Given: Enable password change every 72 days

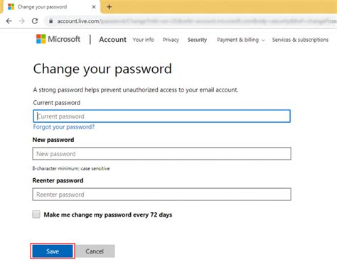Looking at the screenshot, I should (x=36, y=214).
